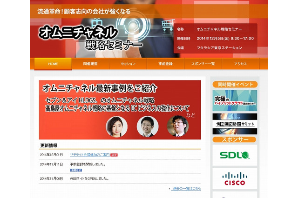
Task: Click the WEBサイトをOPENしました text
Action: tap(89, 178)
